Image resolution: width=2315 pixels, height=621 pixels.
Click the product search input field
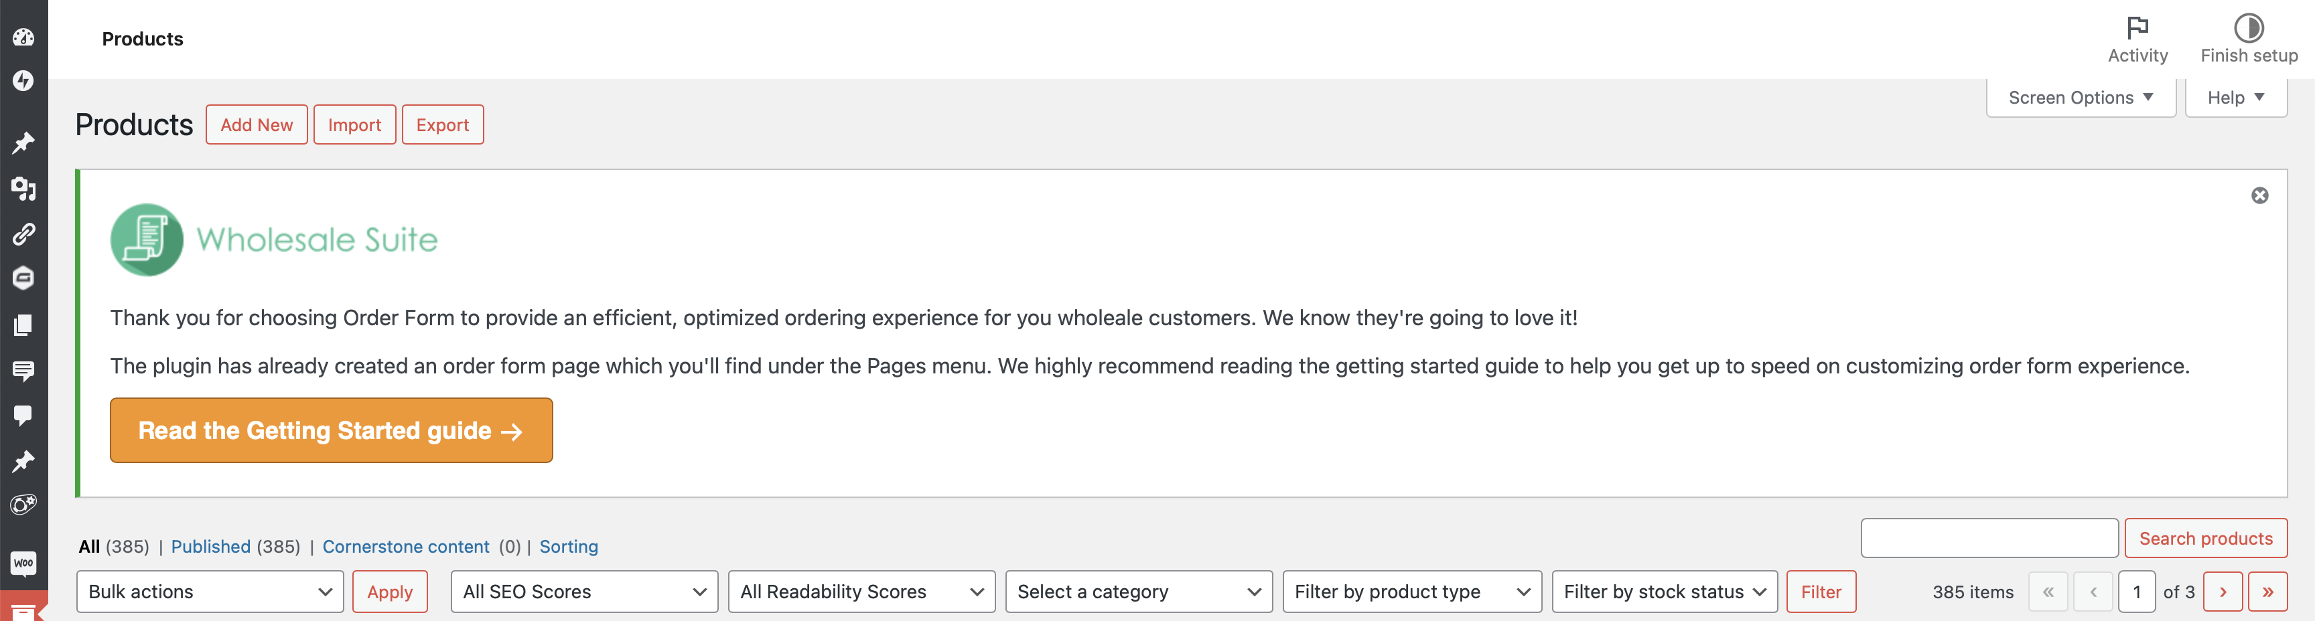click(x=1989, y=537)
